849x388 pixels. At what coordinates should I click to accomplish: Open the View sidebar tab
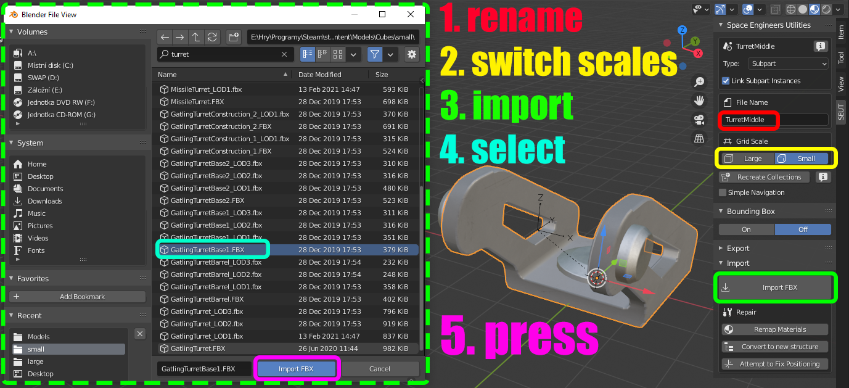[x=841, y=84]
